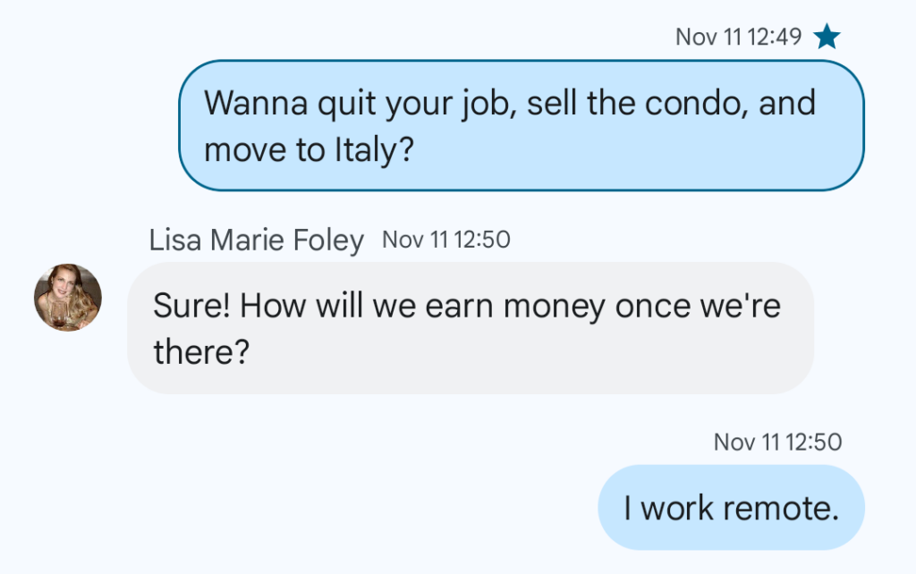This screenshot has height=574, width=916.
Task: Click the Lisa Marie Foley sender name
Action: [x=256, y=240]
